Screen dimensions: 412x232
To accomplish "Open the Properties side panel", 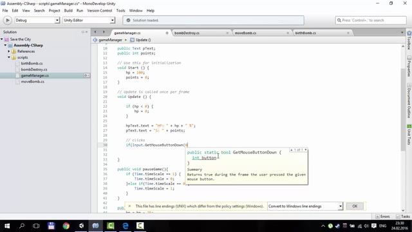I will coord(409,66).
